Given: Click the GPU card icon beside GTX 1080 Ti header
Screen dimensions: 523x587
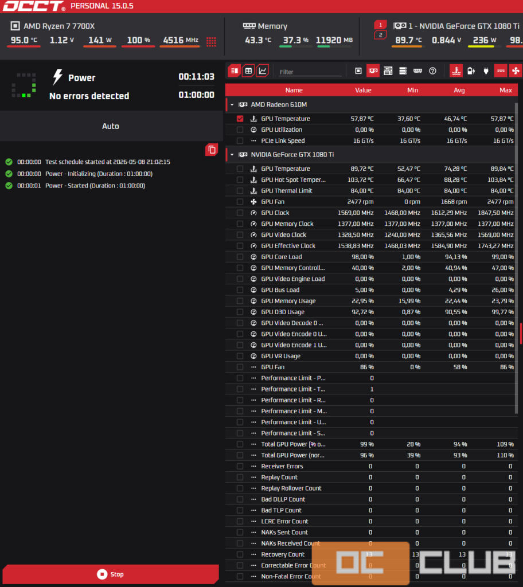Looking at the screenshot, I should click(x=400, y=26).
